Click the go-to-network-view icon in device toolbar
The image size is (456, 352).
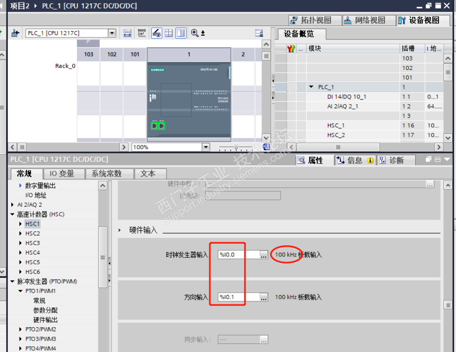coord(15,33)
